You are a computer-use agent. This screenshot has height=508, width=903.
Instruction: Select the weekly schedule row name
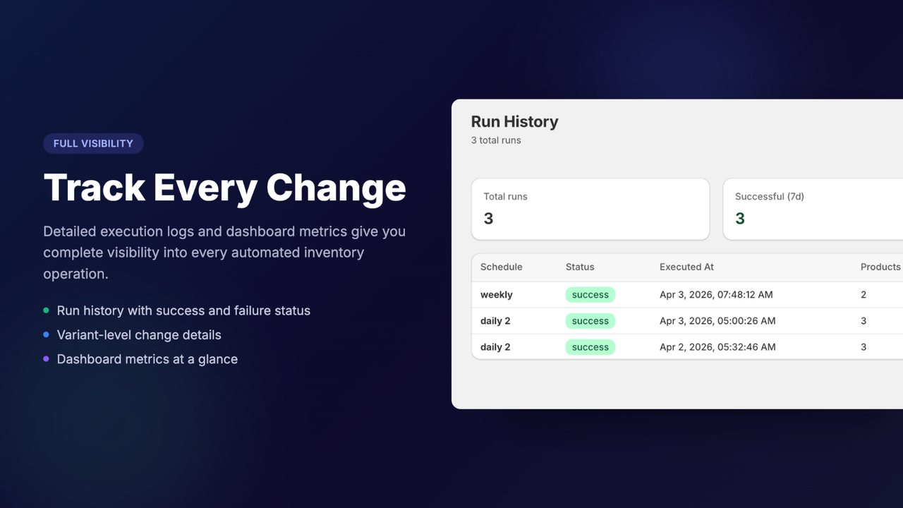[x=497, y=295]
